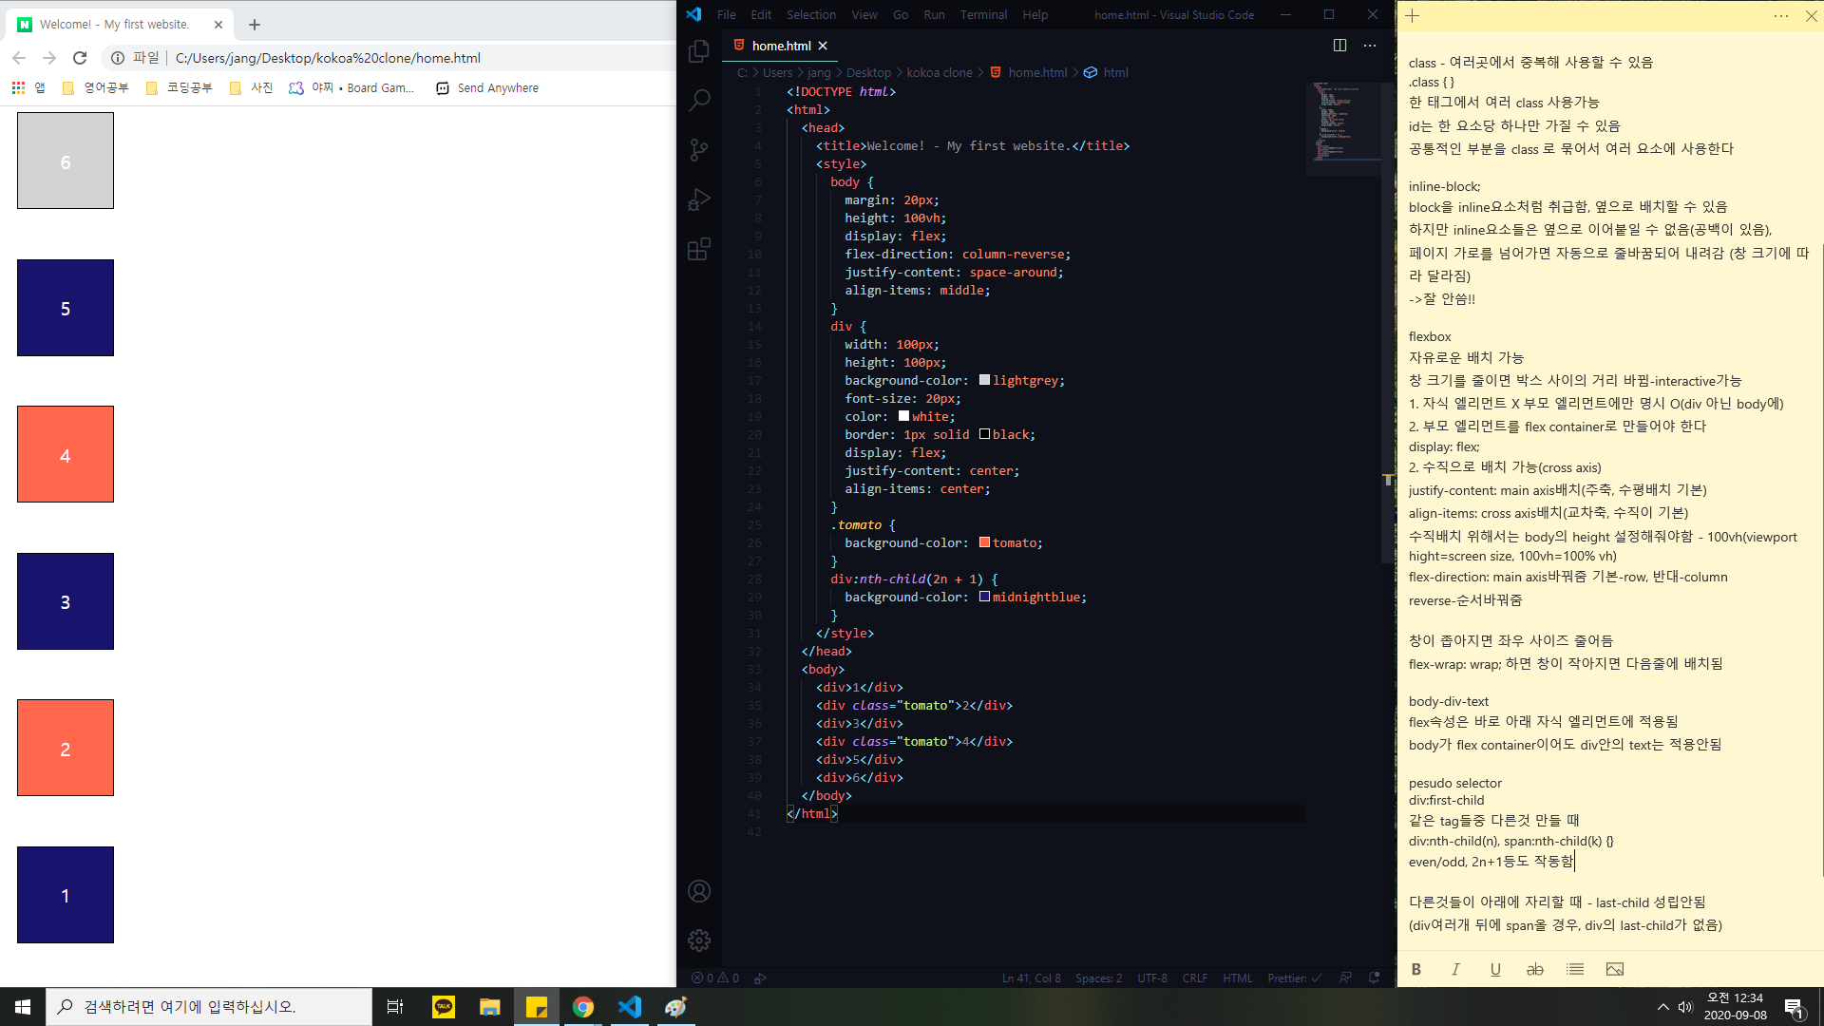Open the Source Control view
Screen dimensions: 1824x1026
(x=699, y=149)
